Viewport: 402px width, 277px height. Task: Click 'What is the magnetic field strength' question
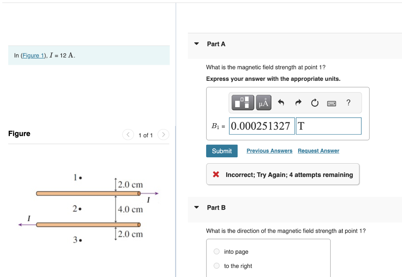[266, 67]
